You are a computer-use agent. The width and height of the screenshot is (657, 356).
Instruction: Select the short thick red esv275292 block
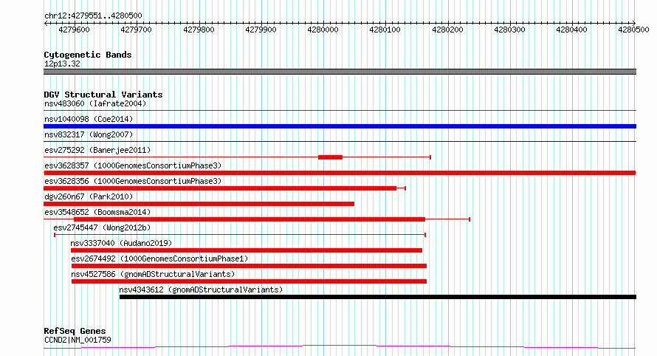click(x=330, y=157)
